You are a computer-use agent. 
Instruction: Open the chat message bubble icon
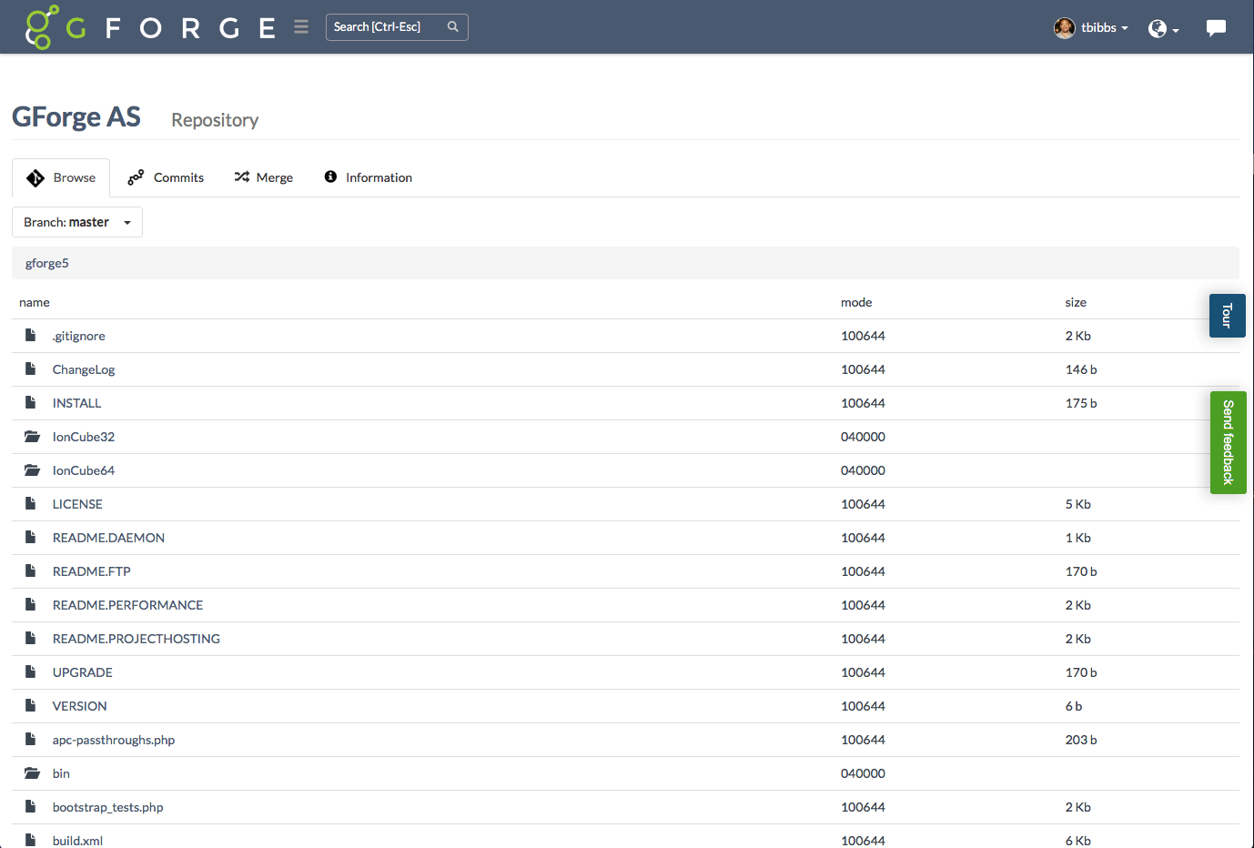[x=1217, y=27]
